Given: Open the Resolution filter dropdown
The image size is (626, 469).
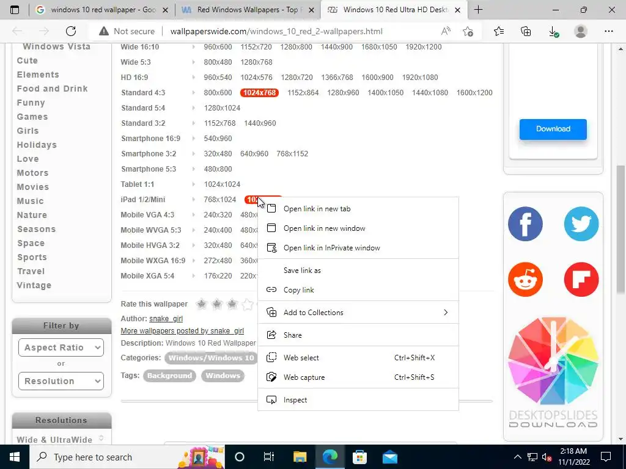Looking at the screenshot, I should click(x=61, y=381).
